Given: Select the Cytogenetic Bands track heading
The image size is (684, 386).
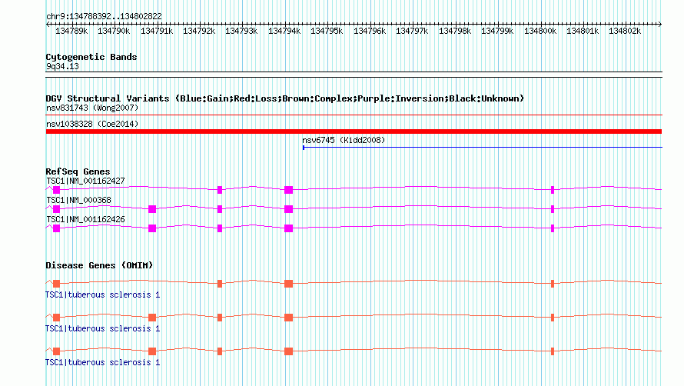Looking at the screenshot, I should click(91, 57).
